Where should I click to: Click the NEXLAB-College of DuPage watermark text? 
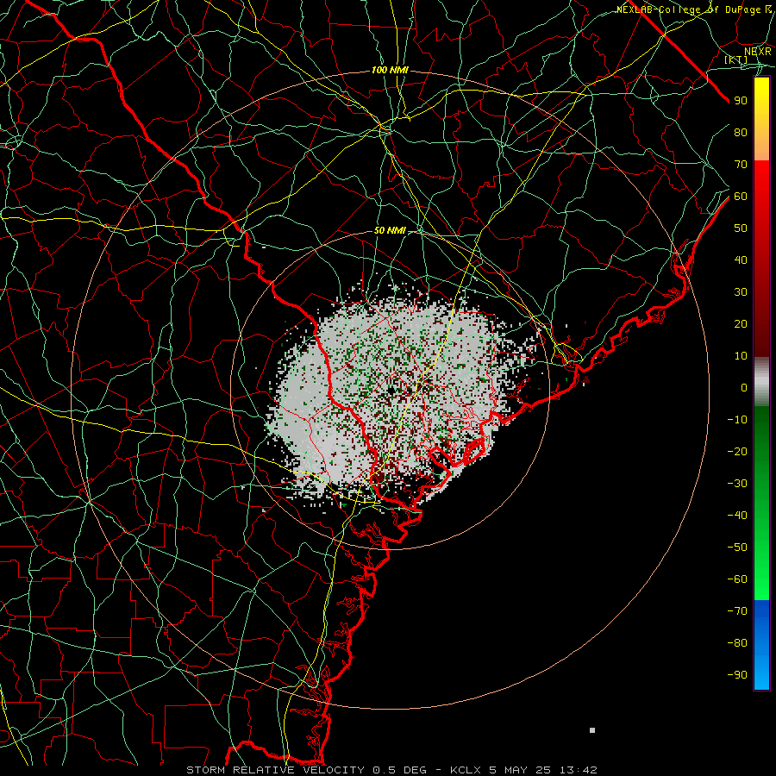coord(693,9)
